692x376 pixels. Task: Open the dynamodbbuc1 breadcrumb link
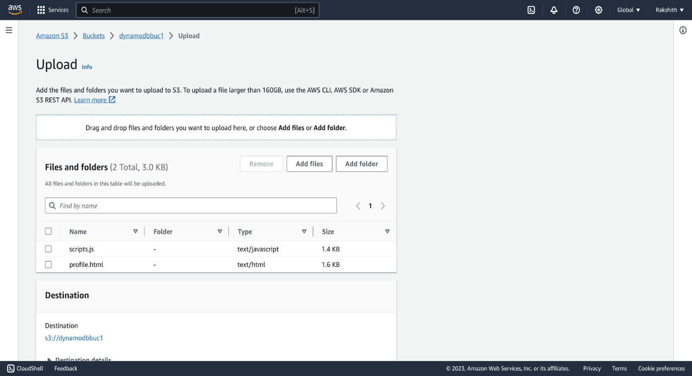(x=141, y=36)
